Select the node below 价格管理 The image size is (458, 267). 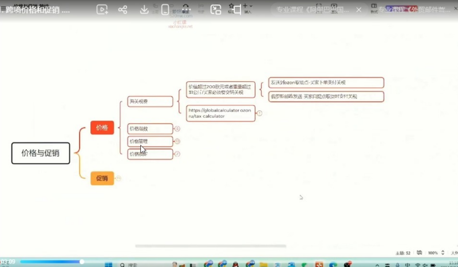tap(150, 154)
